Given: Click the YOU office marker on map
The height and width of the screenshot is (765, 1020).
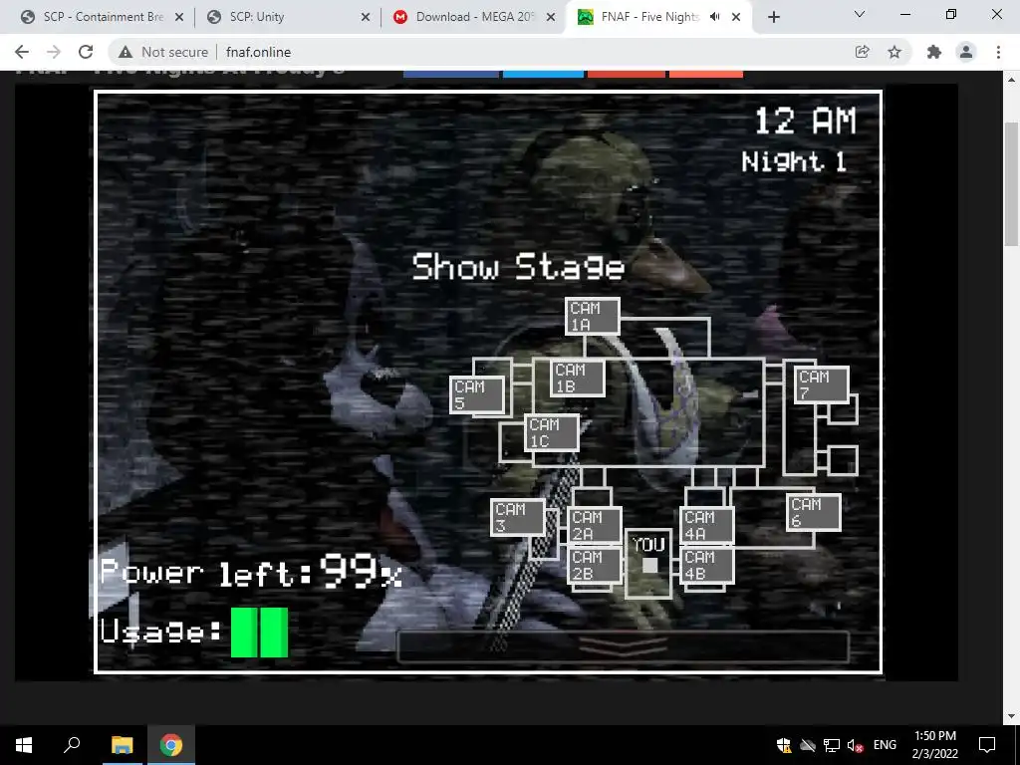Looking at the screenshot, I should tap(648, 564).
